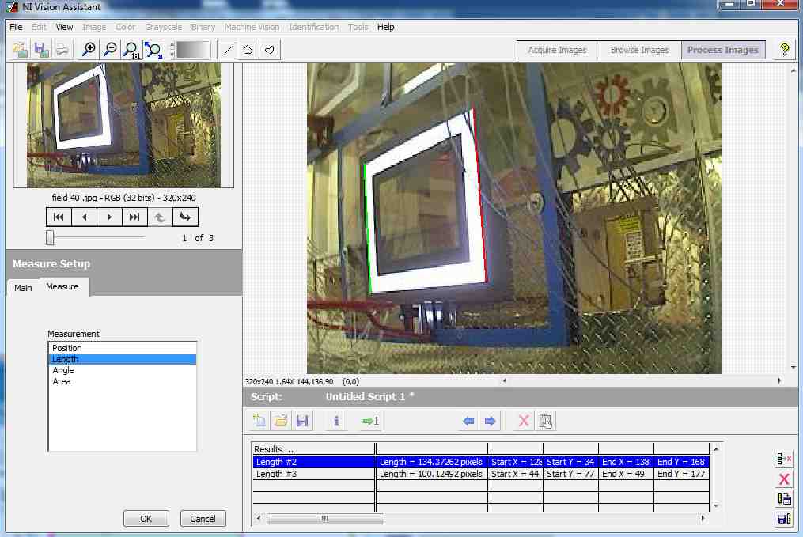Click the Open Script folder icon

(281, 421)
